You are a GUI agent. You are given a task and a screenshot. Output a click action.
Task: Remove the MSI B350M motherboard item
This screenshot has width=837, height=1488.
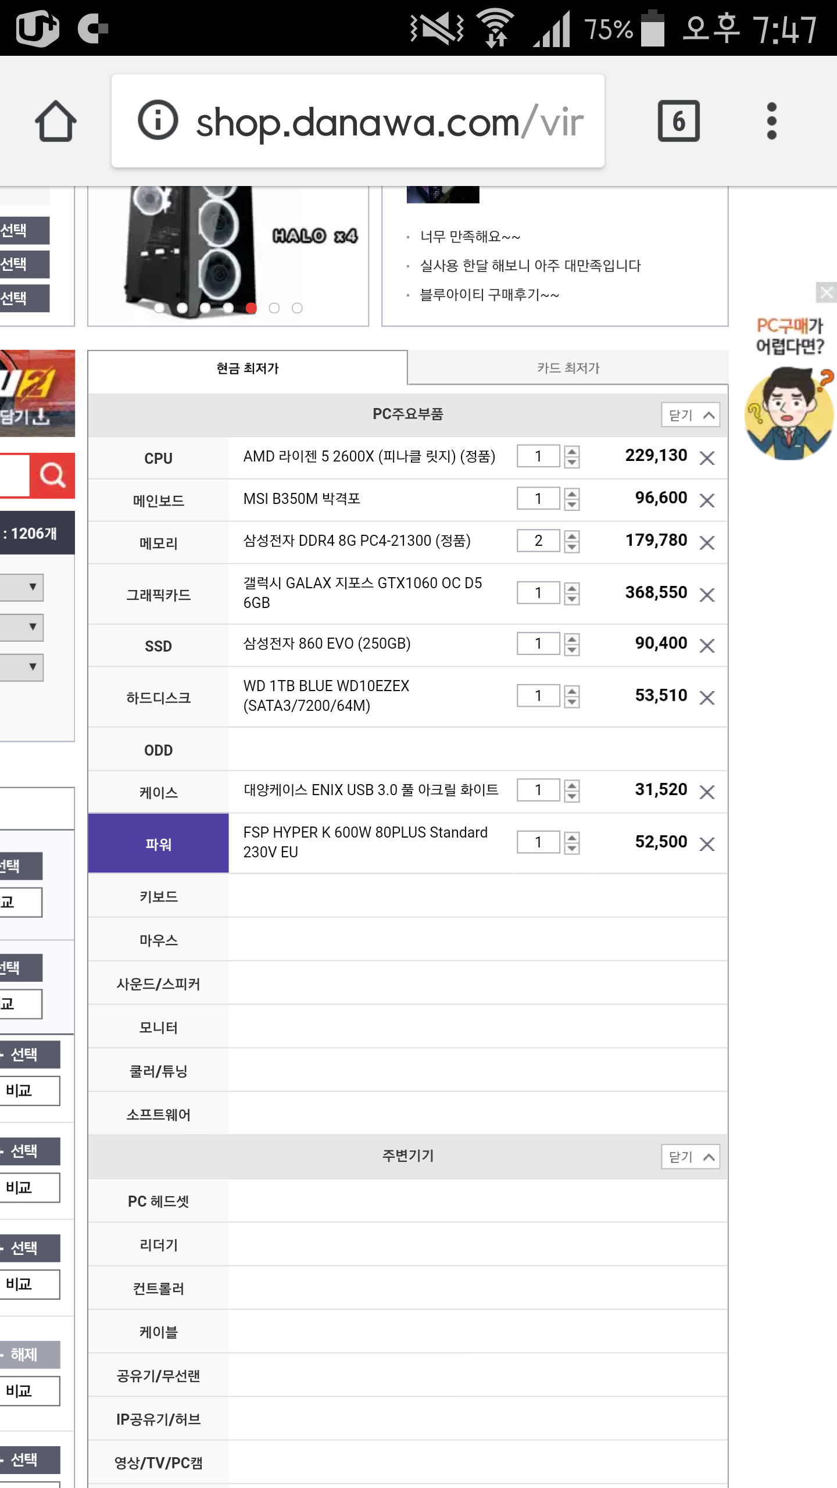click(707, 500)
